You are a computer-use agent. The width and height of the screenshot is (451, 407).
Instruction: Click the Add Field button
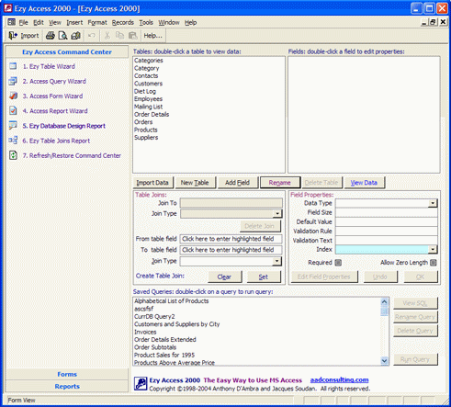[x=238, y=183]
